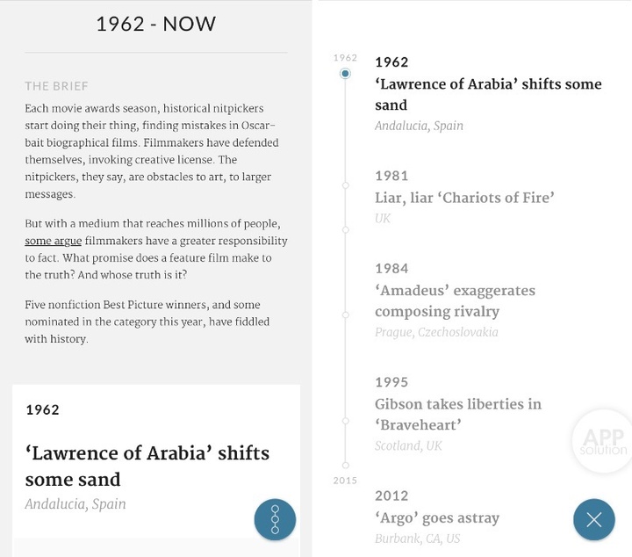This screenshot has width=632, height=557.
Task: Click the 2012 year label
Action: [391, 496]
